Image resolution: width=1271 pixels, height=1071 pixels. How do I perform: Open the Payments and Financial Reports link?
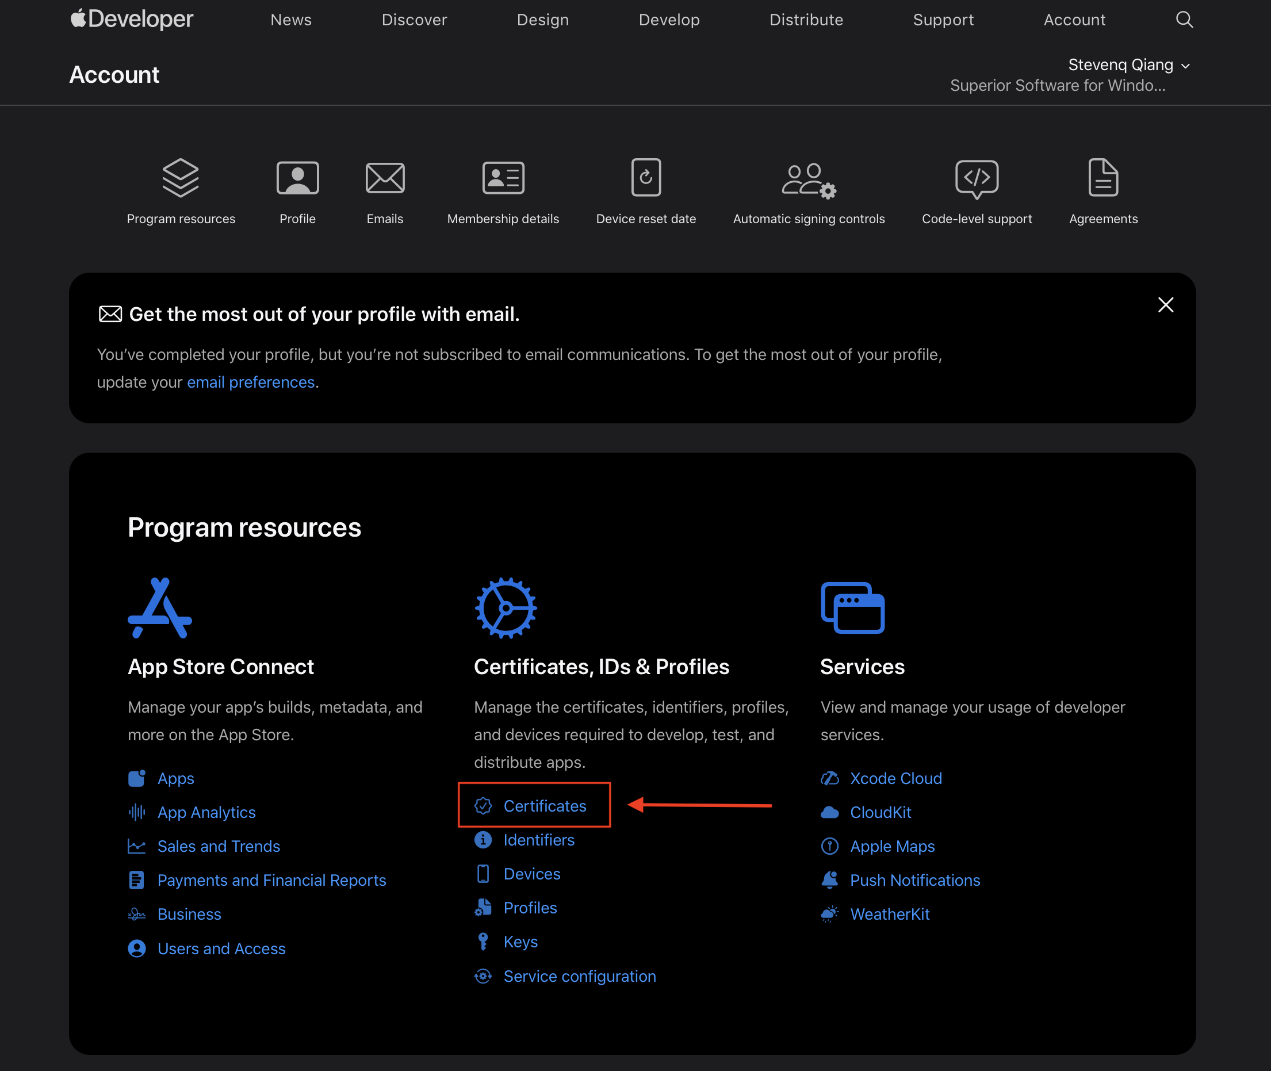coord(272,881)
